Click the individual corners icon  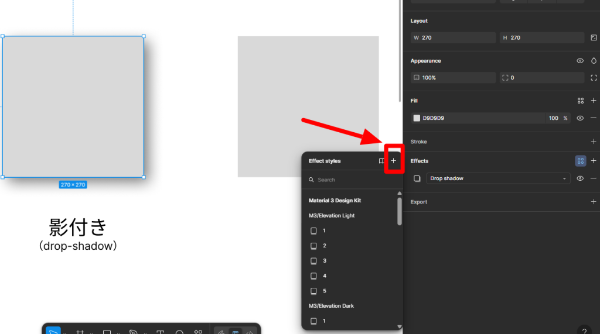(594, 78)
